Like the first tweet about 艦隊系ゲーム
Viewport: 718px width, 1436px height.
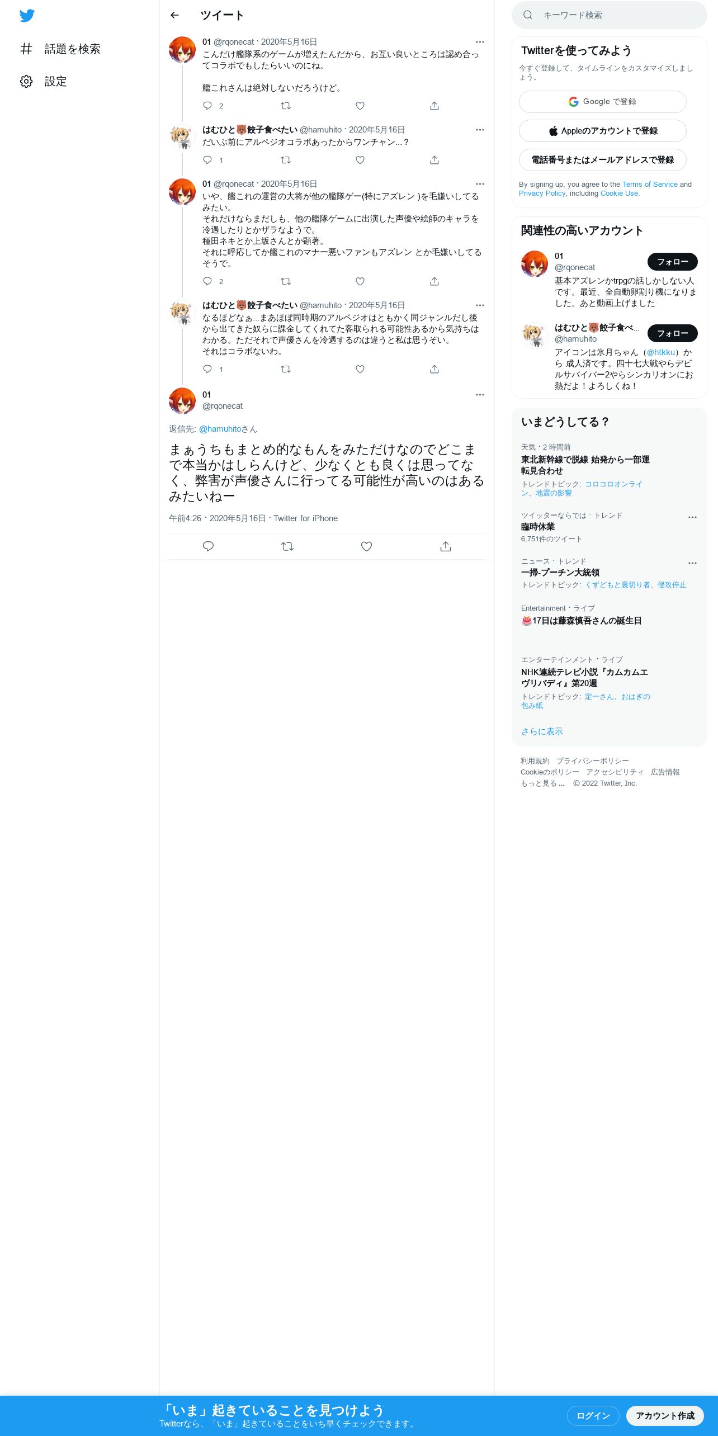coord(360,106)
